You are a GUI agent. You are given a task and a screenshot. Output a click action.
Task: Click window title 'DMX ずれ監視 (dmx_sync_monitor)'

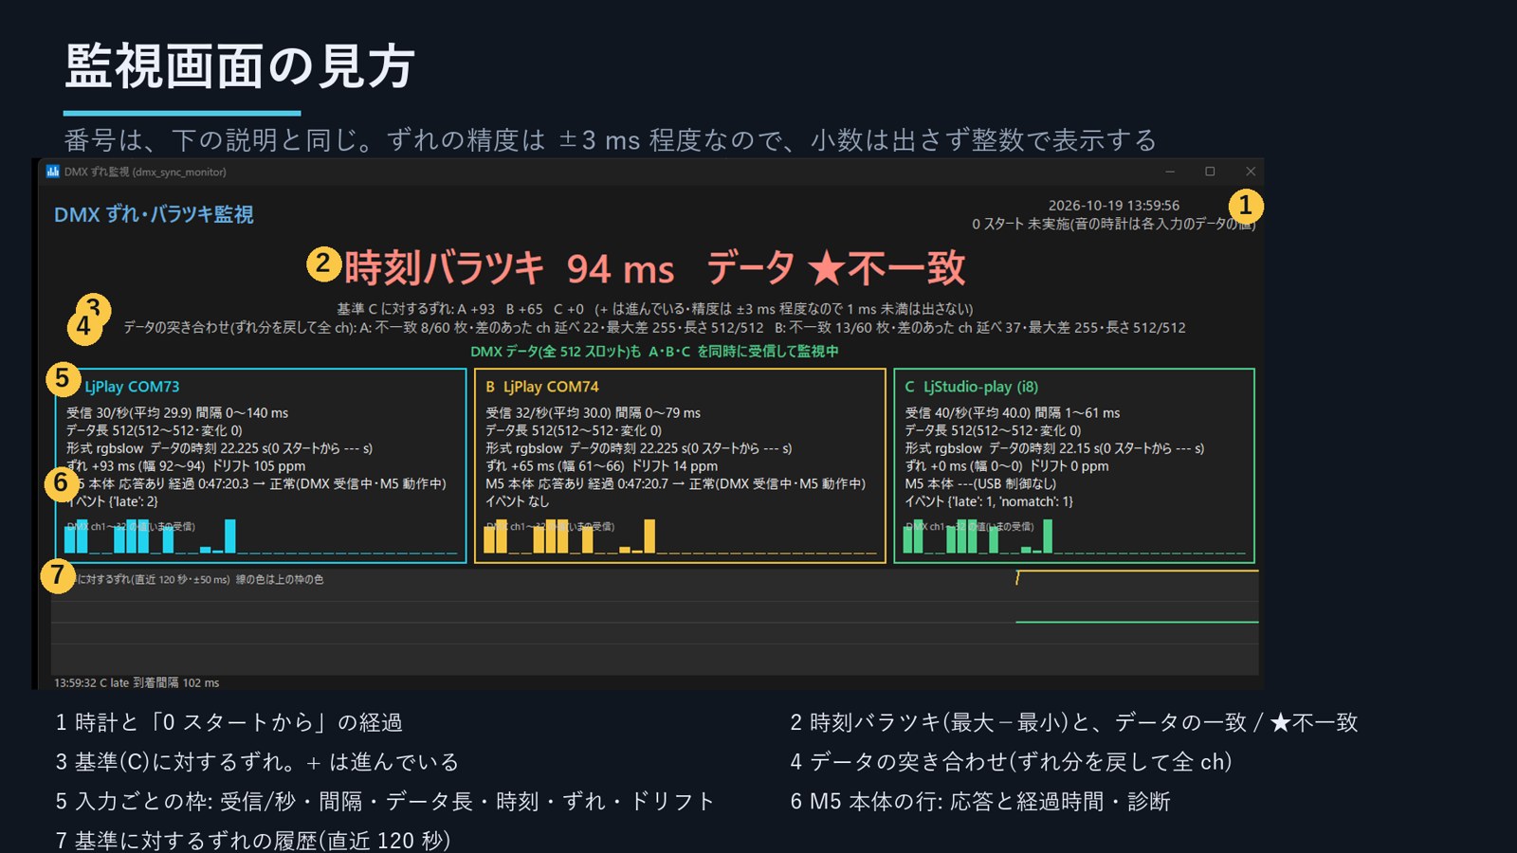click(x=145, y=172)
